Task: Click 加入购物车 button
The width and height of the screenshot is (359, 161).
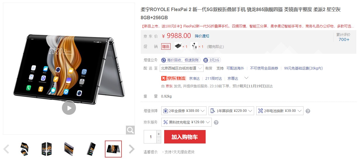Action: pos(185,137)
